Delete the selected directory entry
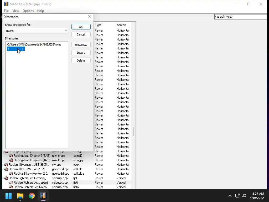269x202 pixels. click(x=81, y=60)
